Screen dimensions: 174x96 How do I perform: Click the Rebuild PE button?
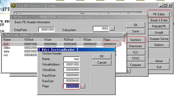coord(159,26)
